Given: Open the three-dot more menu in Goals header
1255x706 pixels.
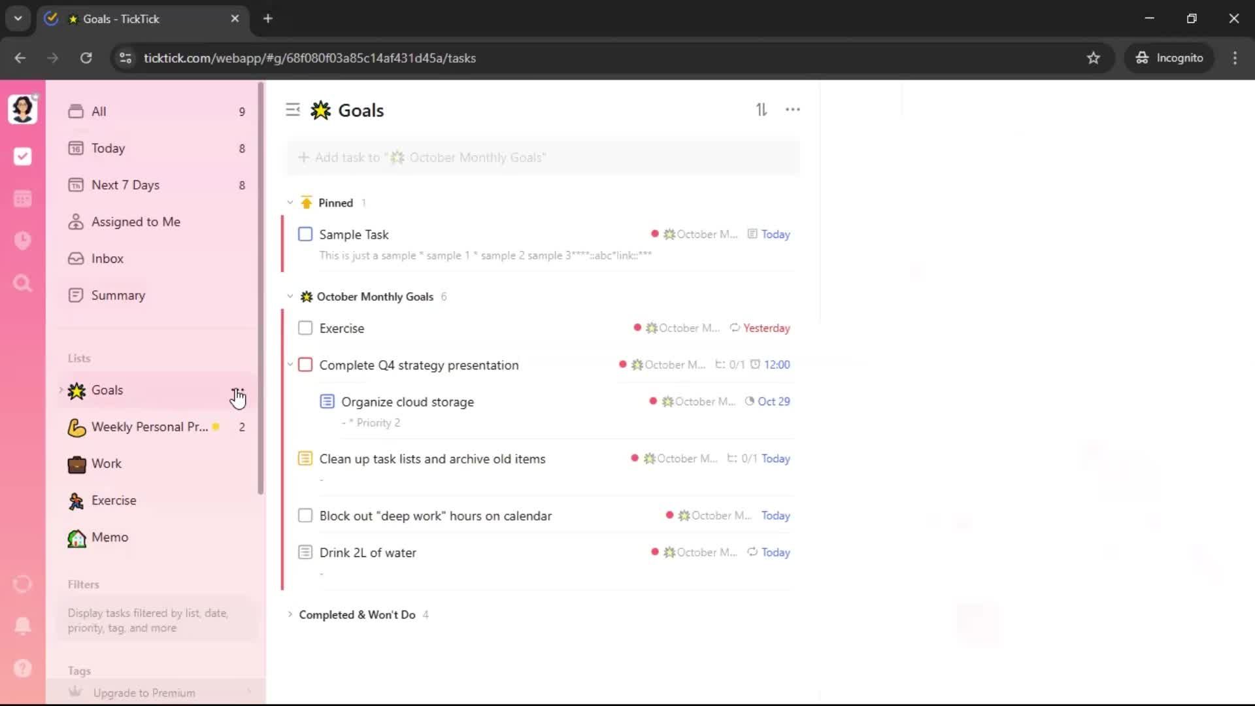Looking at the screenshot, I should pos(792,110).
